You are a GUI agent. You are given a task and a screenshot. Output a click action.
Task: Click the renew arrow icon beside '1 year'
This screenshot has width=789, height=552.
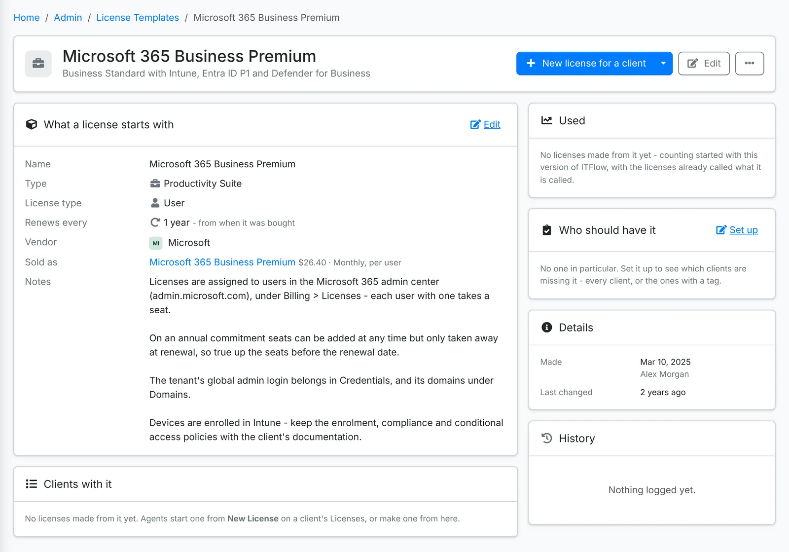[155, 222]
